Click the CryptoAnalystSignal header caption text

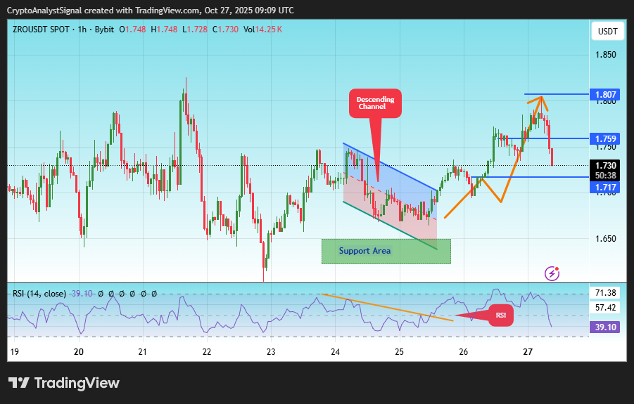point(151,10)
